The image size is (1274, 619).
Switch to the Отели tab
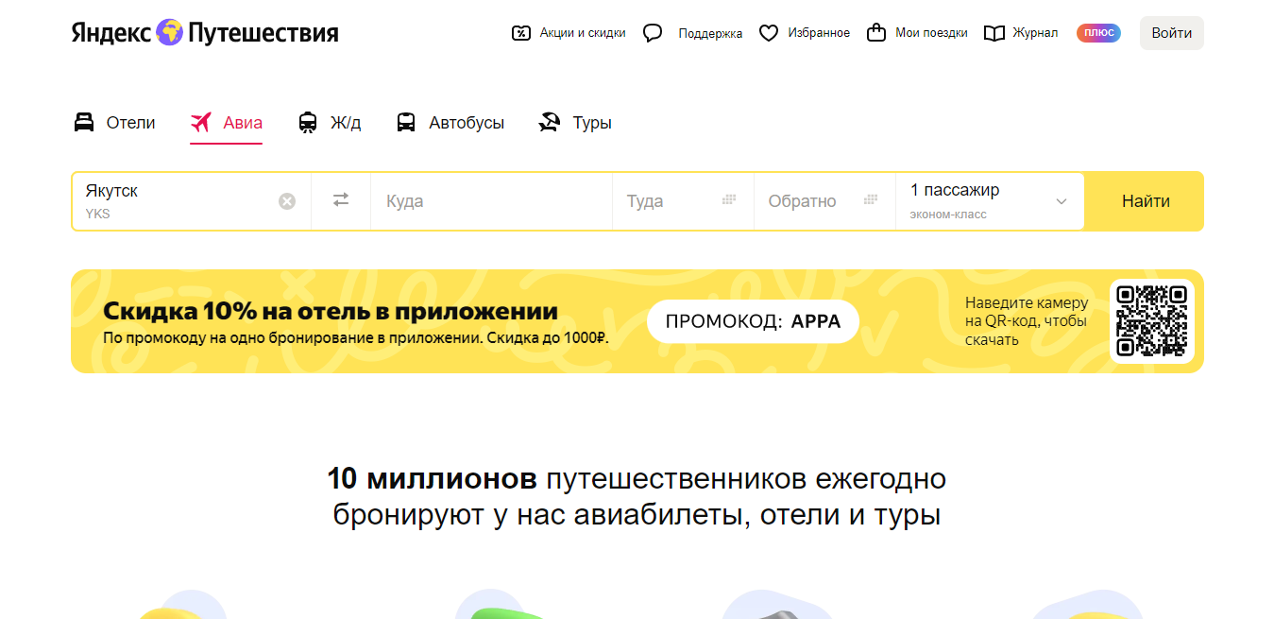click(x=130, y=123)
